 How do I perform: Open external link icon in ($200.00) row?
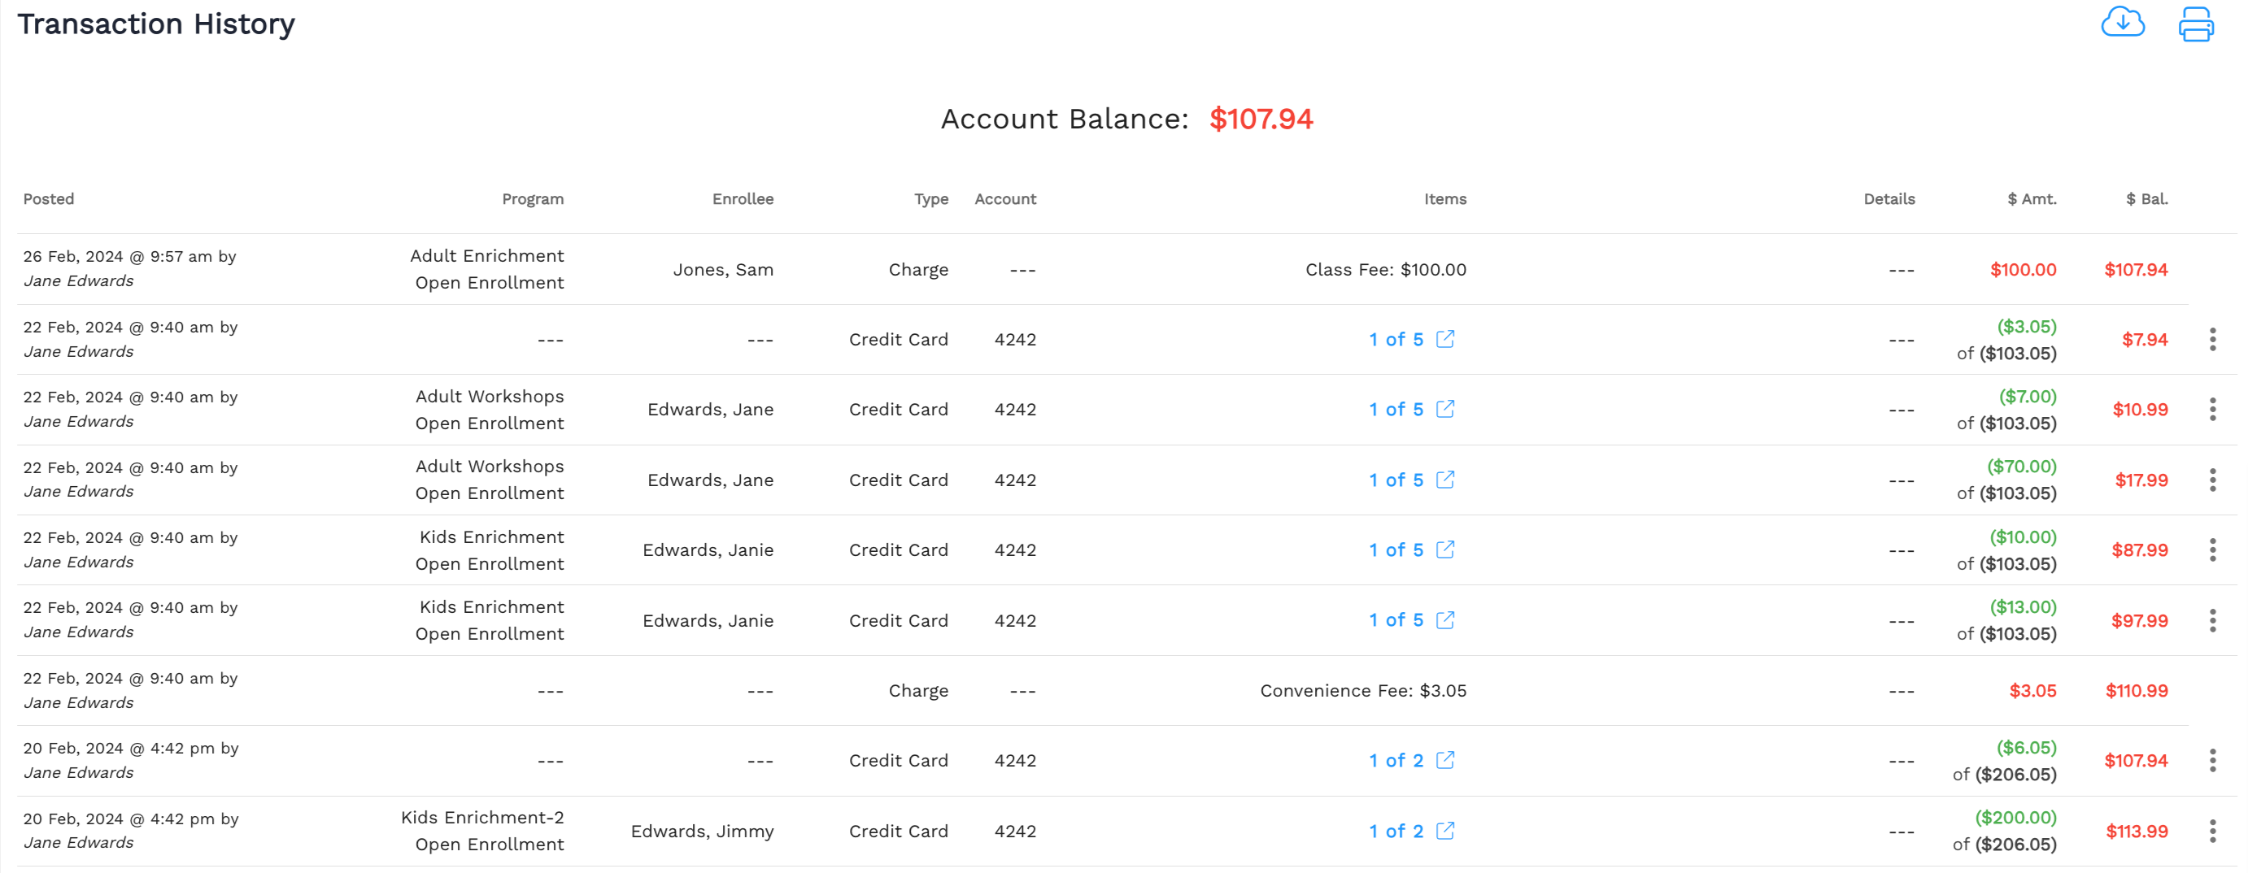pyautogui.click(x=1445, y=830)
